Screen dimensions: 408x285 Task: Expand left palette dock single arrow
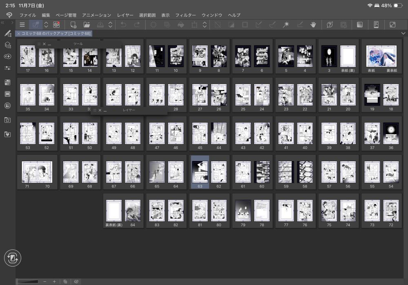point(12,23)
